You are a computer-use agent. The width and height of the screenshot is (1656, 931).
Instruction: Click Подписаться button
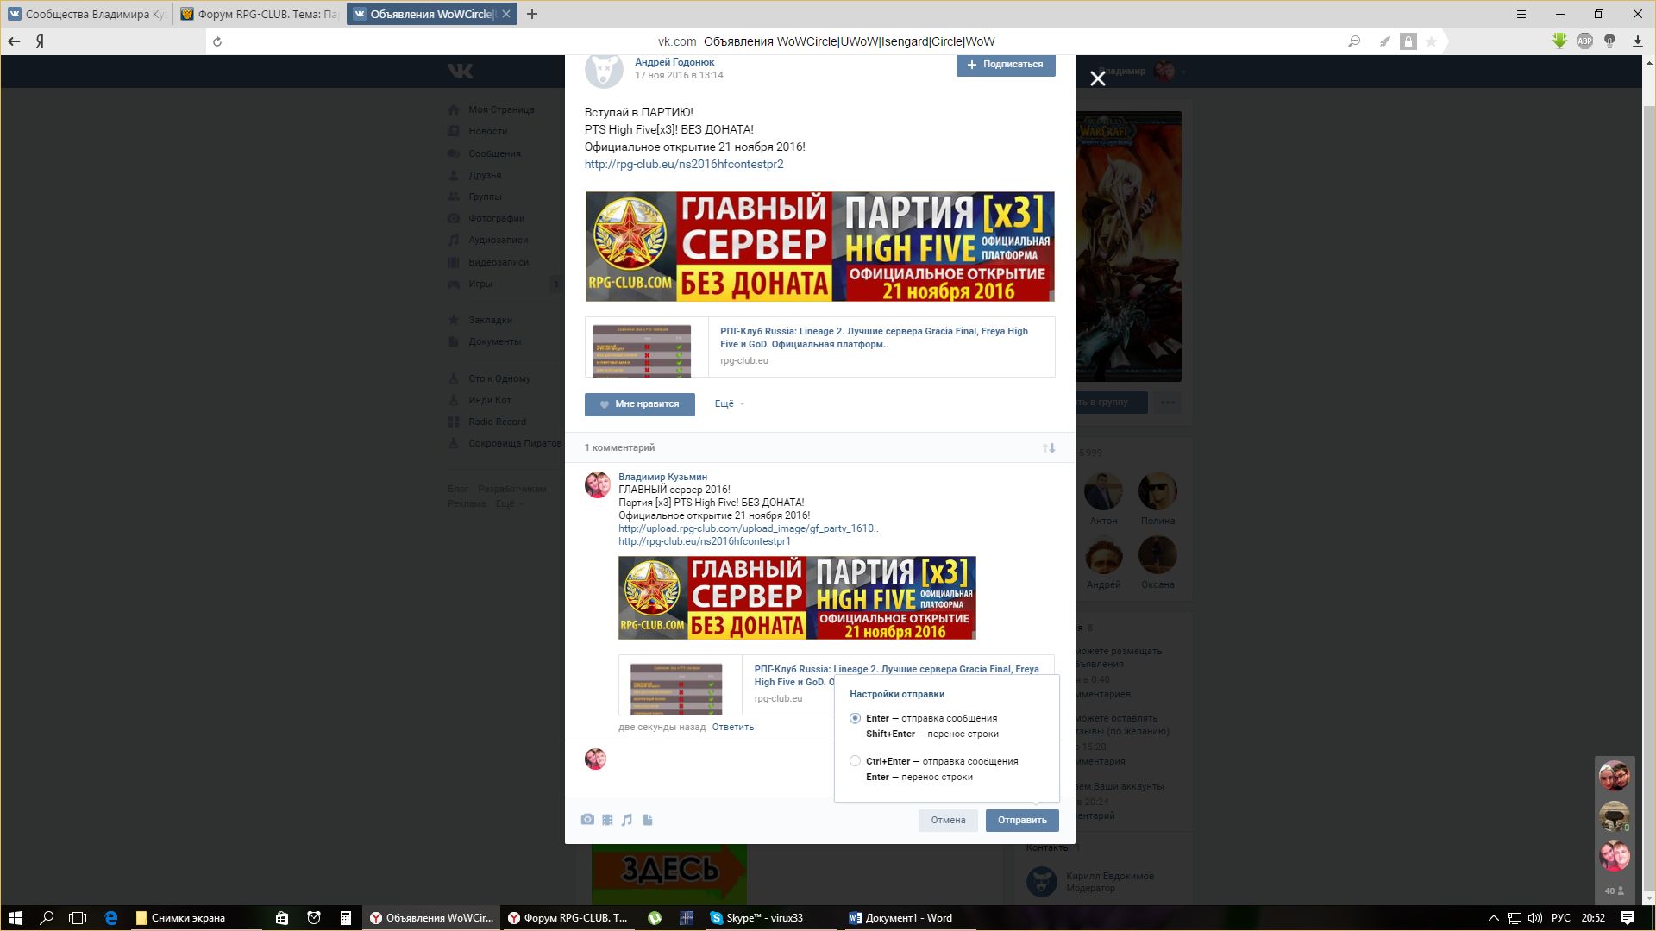[1006, 65]
